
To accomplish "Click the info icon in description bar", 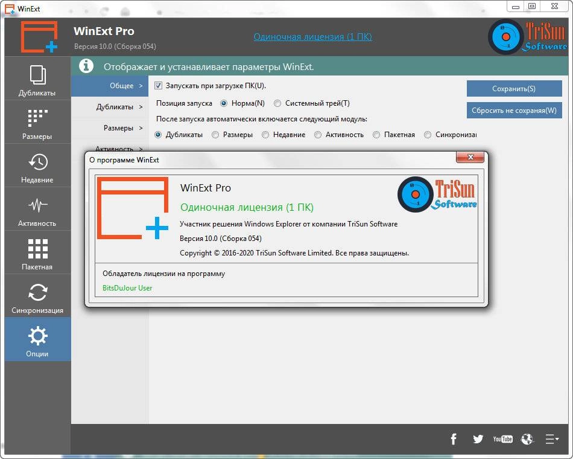I will (x=86, y=66).
